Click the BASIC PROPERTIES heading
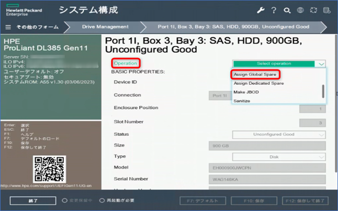This screenshot has height=211, width=338. coord(138,72)
